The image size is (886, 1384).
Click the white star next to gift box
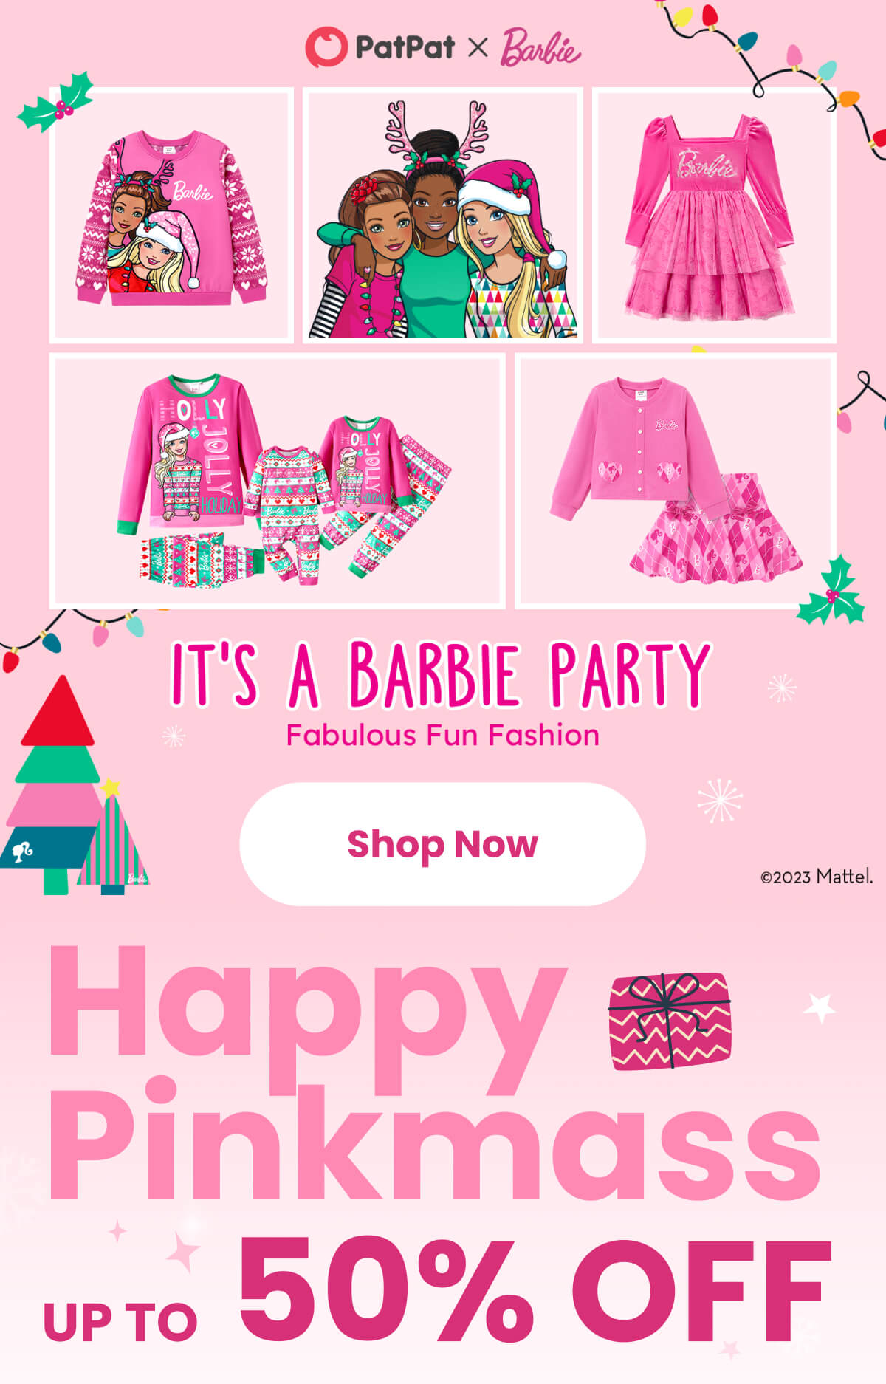click(x=820, y=1007)
